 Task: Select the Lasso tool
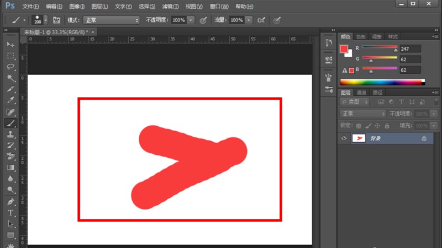tap(10, 67)
